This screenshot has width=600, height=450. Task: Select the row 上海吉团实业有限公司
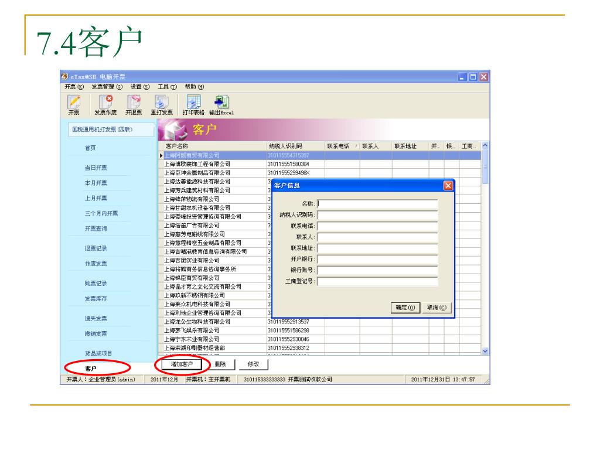tap(215, 261)
